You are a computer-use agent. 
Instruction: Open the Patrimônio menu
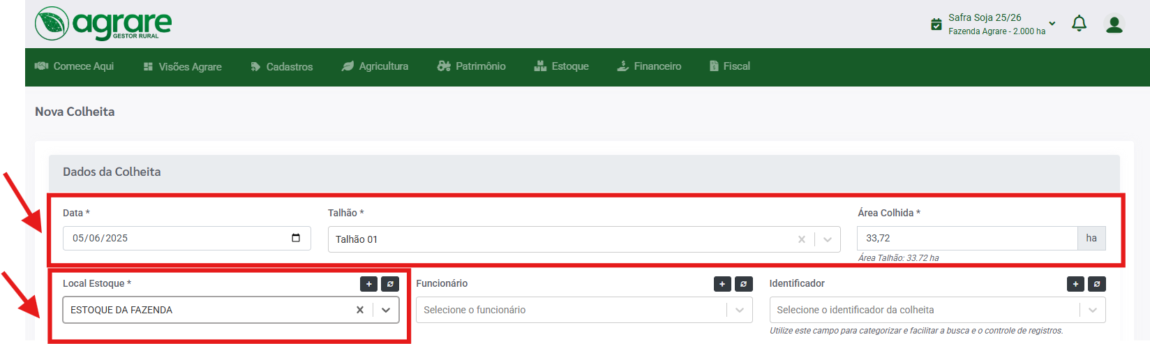coord(472,66)
